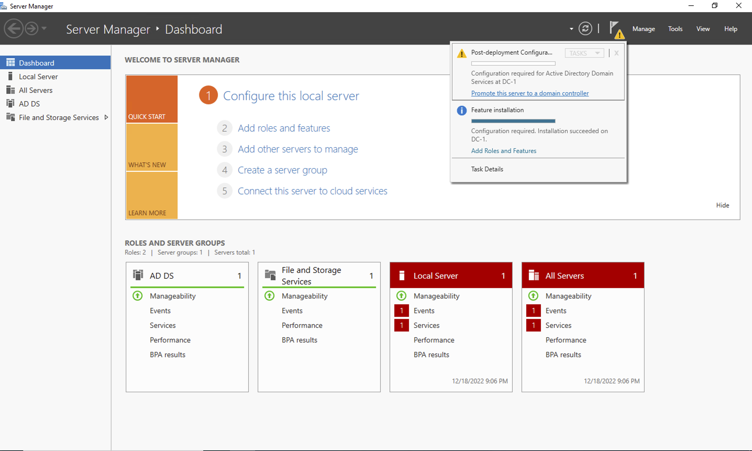Click the AD DS tile icon
Viewport: 752px width, 451px height.
point(138,275)
